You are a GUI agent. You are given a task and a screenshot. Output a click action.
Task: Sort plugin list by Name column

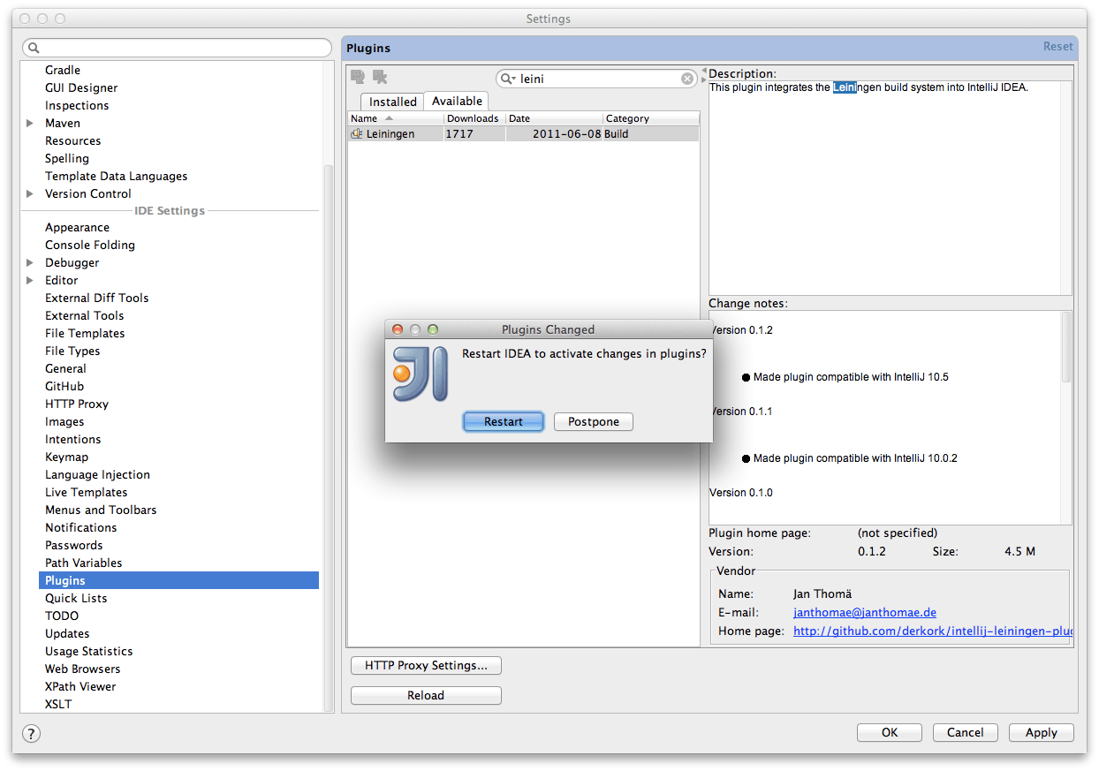396,118
